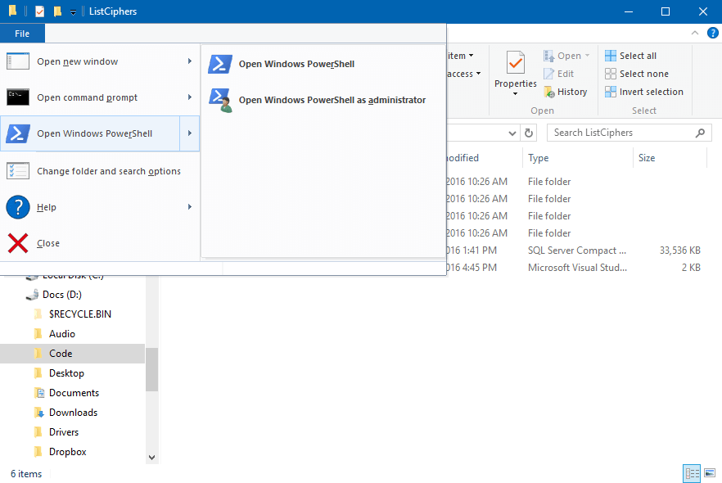Click the navigation pane scrollbar thumb
Viewport: 722px width, 483px height.
[152, 370]
